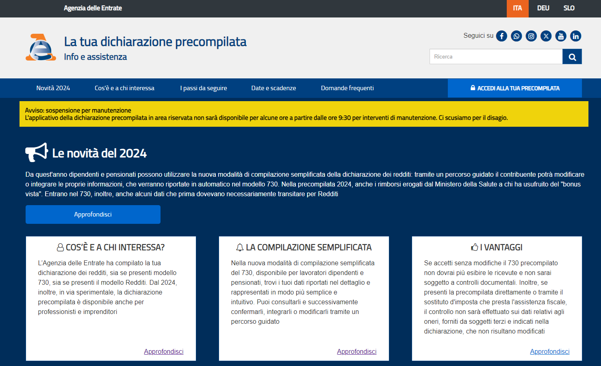This screenshot has height=366, width=601.
Task: Open Date e scadenze menu item
Action: click(273, 88)
